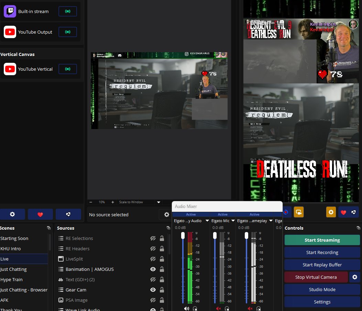Click the lock icon on the LiveSplit row

162,259
